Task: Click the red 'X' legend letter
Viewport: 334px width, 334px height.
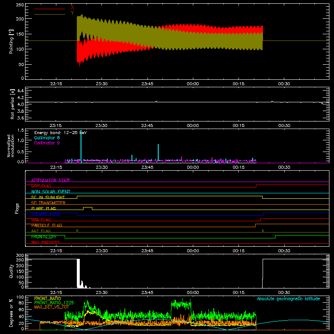Action: [x=72, y=8]
